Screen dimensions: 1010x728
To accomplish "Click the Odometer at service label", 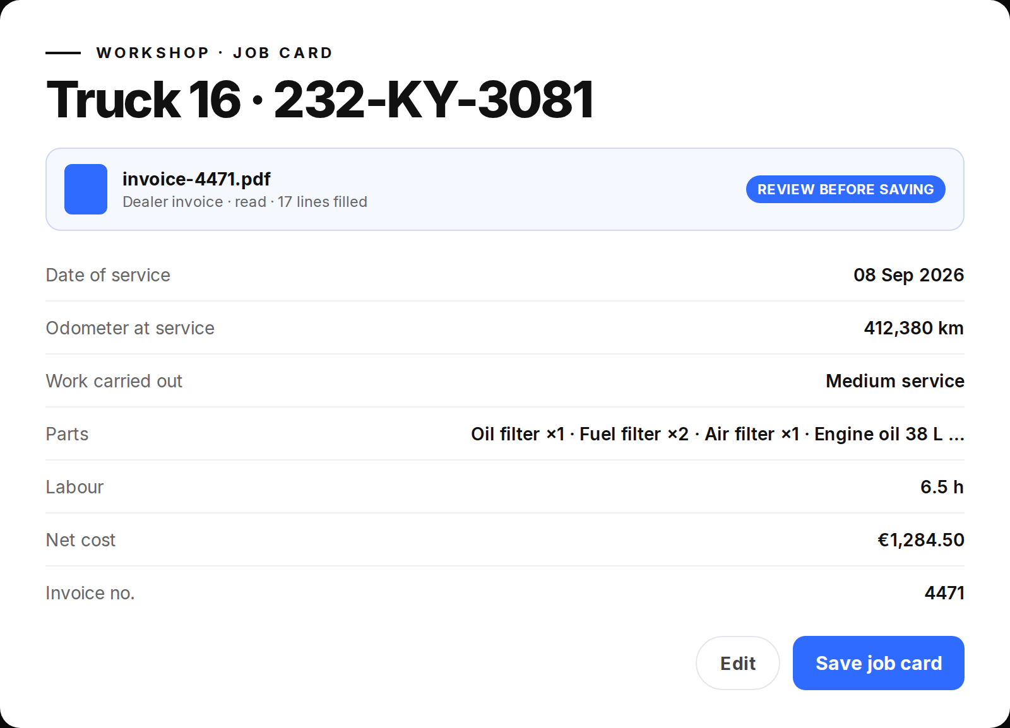I will click(130, 328).
